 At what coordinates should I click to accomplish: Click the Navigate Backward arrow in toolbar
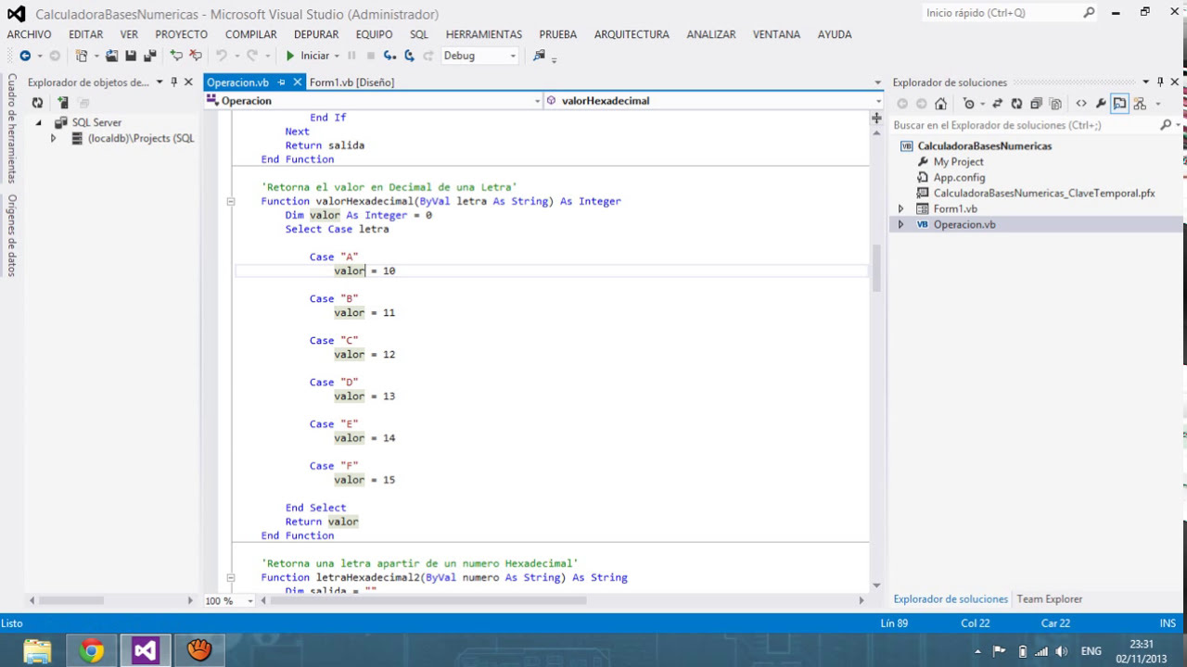coord(25,56)
